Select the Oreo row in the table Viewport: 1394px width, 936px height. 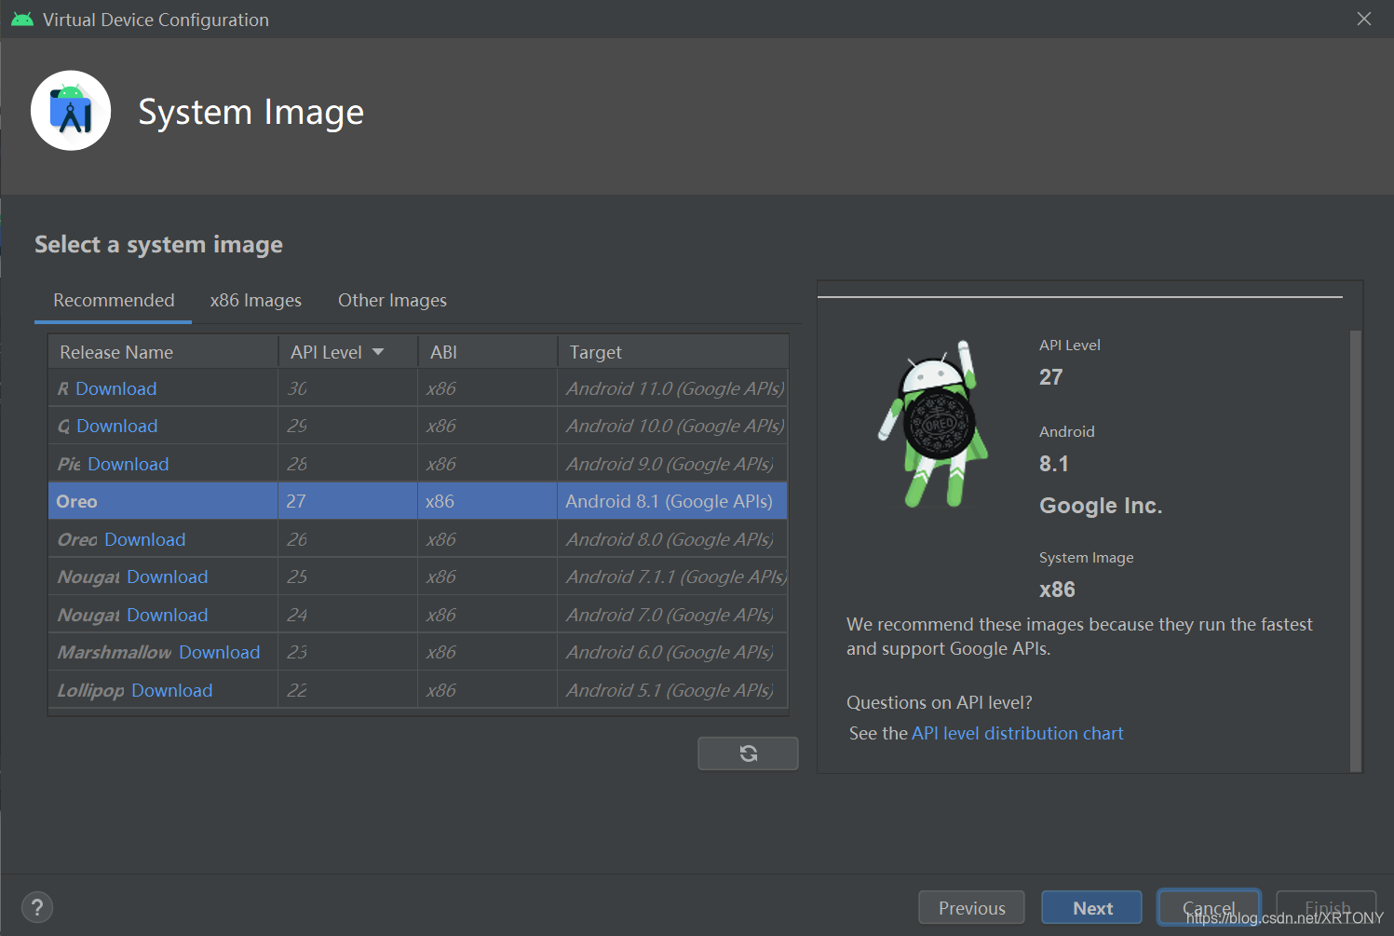click(418, 501)
